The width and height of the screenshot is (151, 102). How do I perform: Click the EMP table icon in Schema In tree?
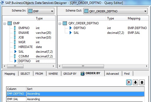[10, 23]
